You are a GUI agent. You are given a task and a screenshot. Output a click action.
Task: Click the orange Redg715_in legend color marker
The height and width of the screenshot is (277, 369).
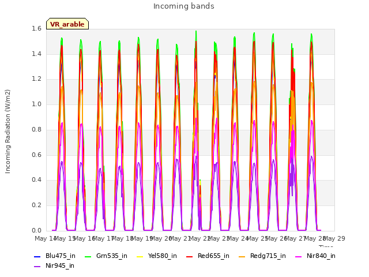click(242, 256)
